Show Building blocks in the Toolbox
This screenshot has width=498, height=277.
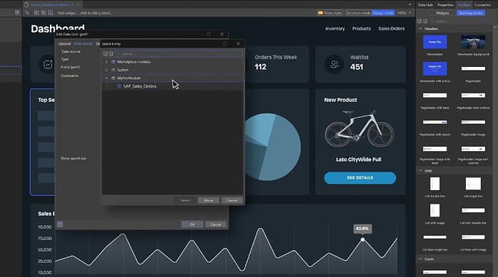coord(471,13)
